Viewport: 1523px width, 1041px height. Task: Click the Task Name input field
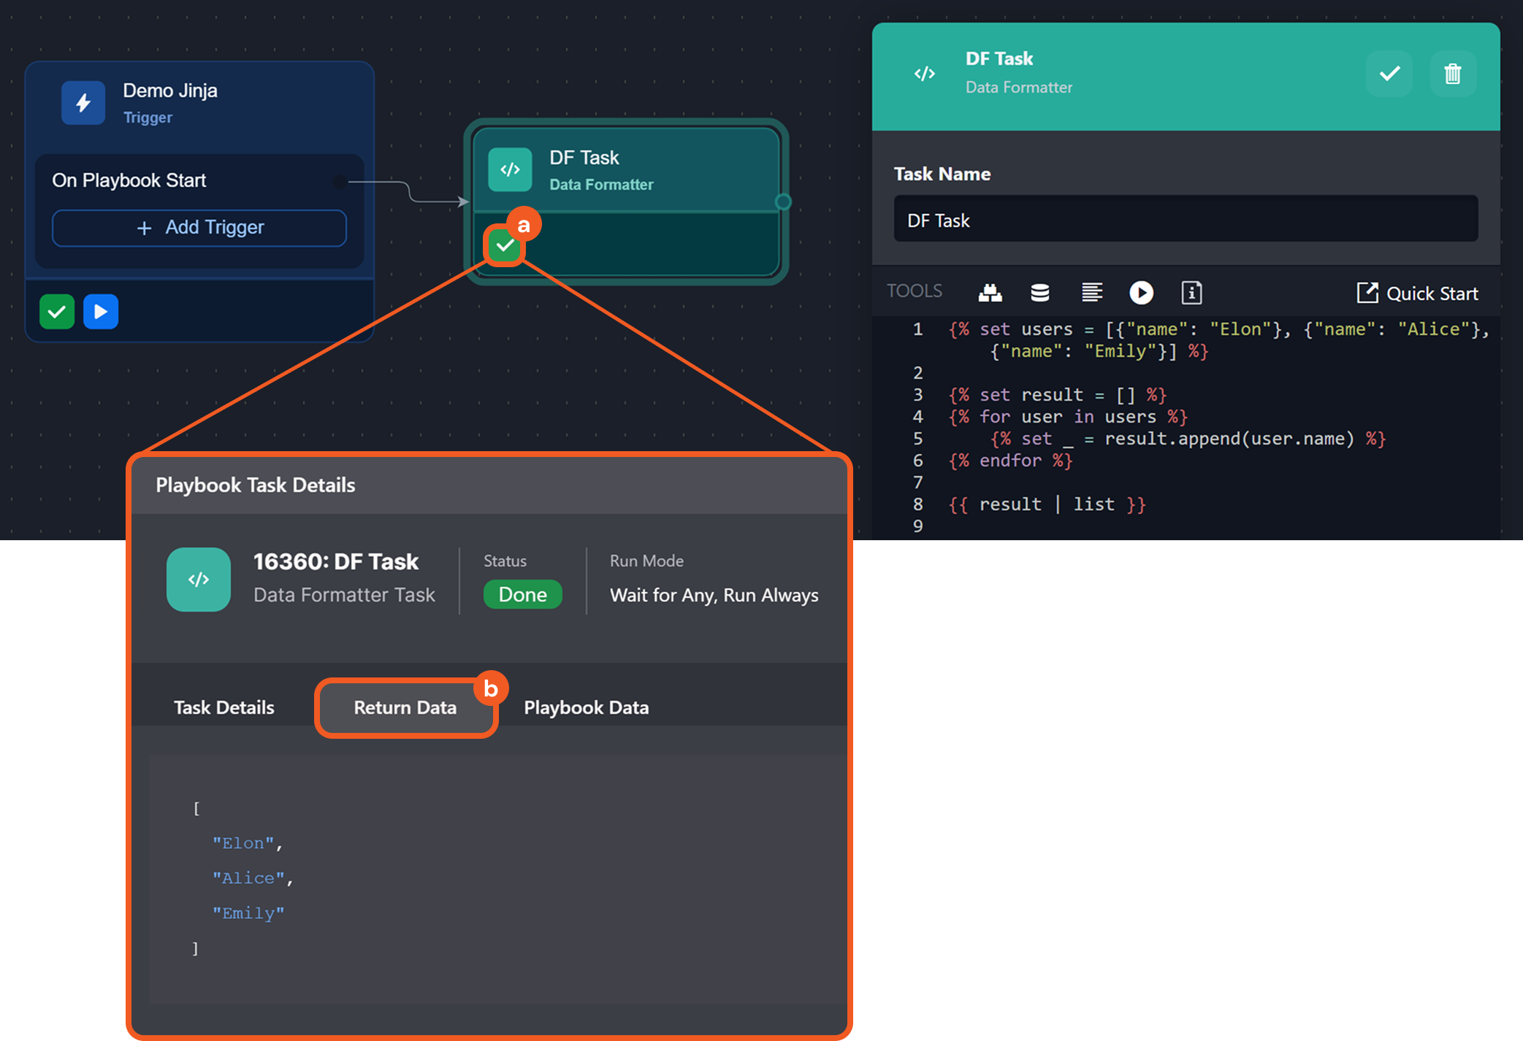pos(1185,220)
